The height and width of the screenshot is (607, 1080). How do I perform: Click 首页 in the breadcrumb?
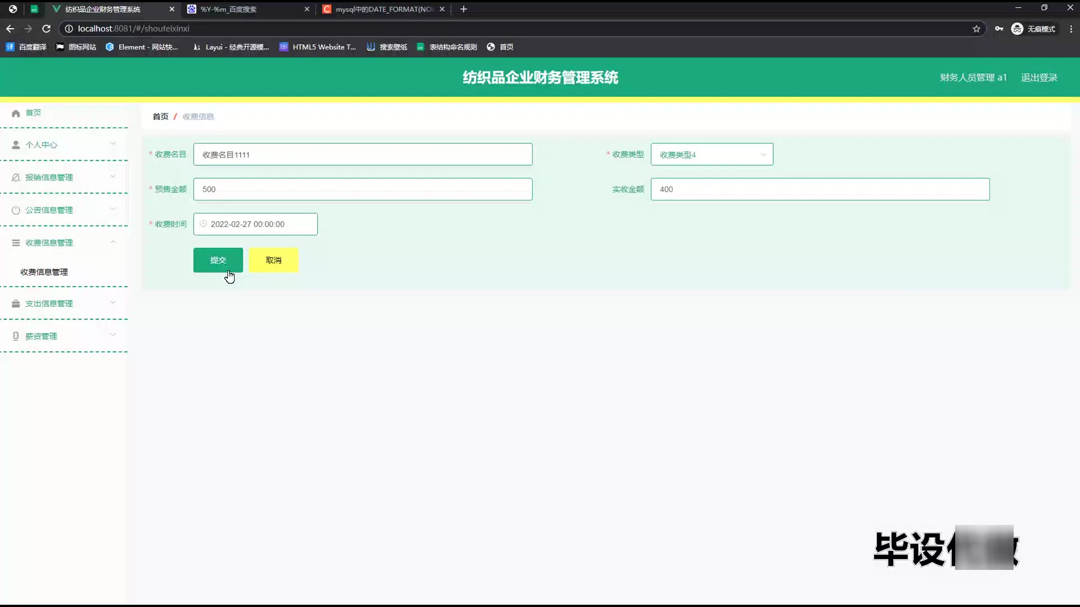[160, 116]
